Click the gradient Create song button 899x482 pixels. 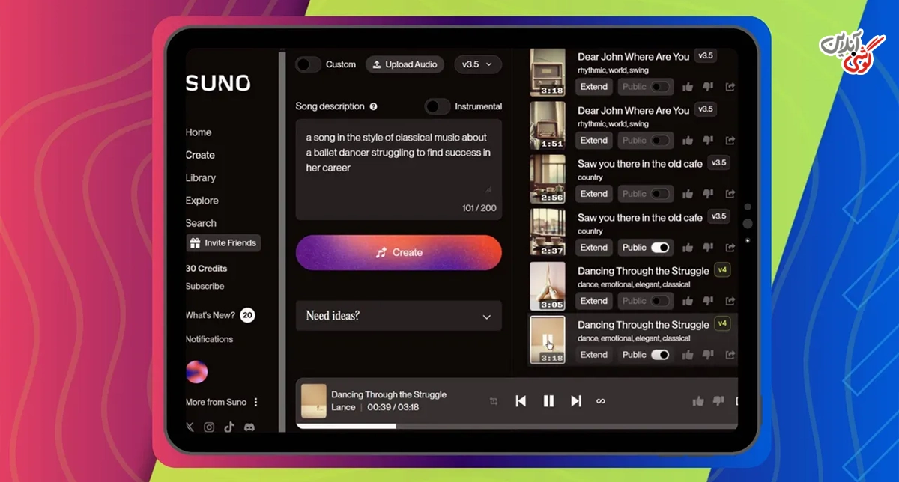tap(399, 252)
